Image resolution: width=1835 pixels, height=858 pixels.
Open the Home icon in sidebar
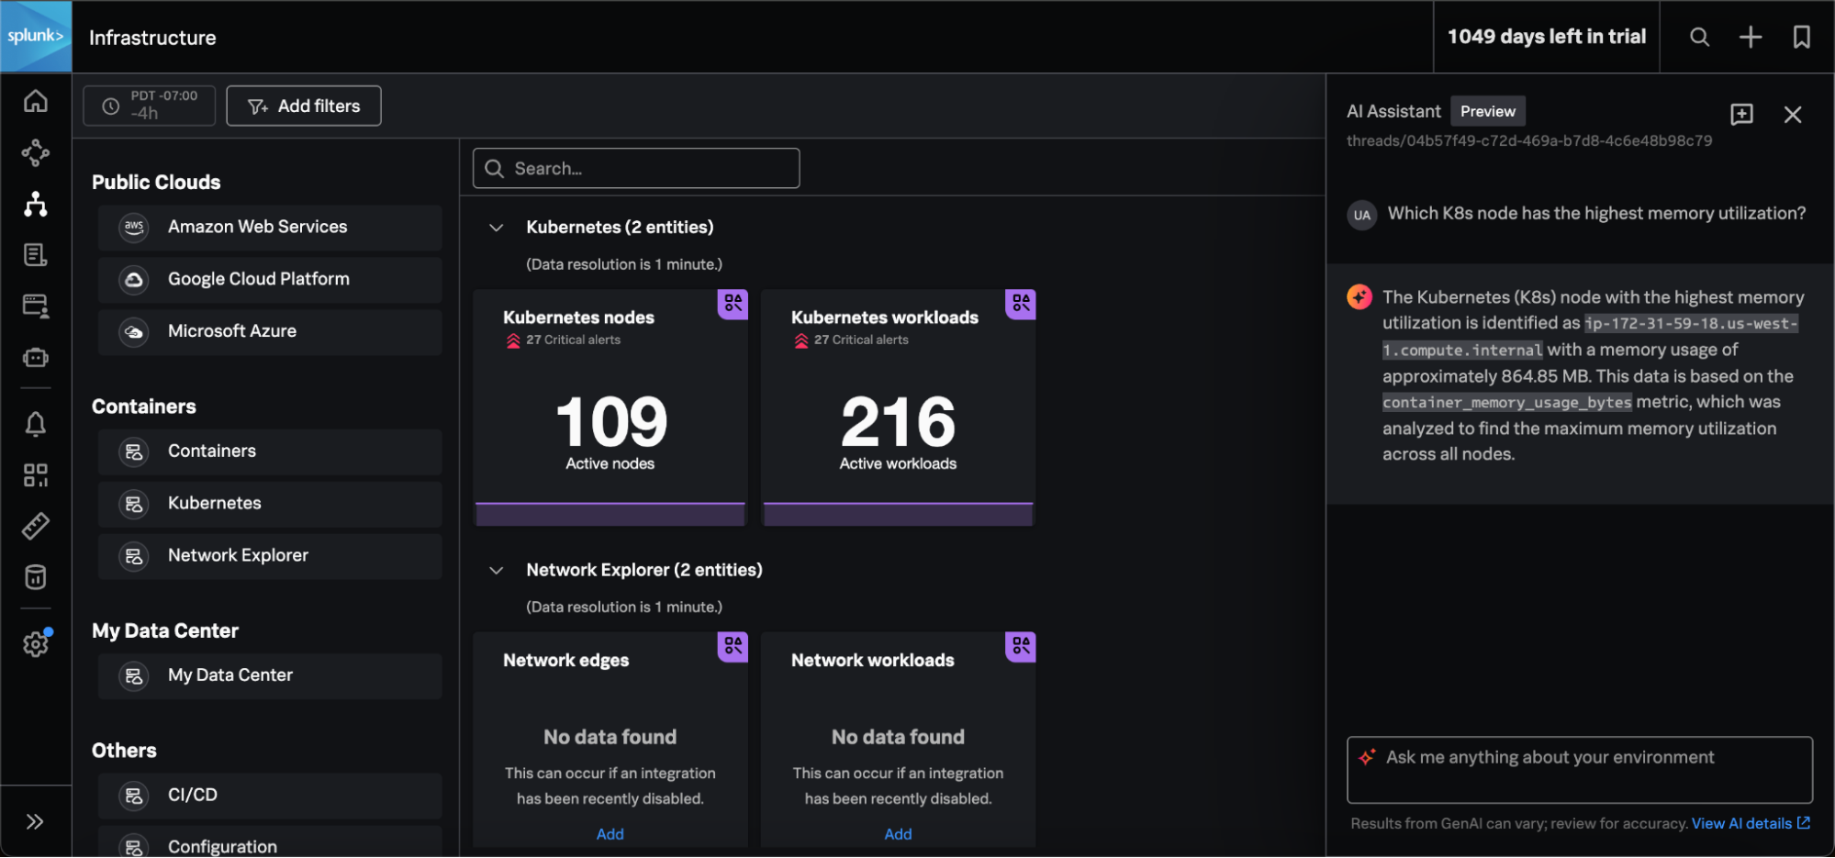[36, 101]
